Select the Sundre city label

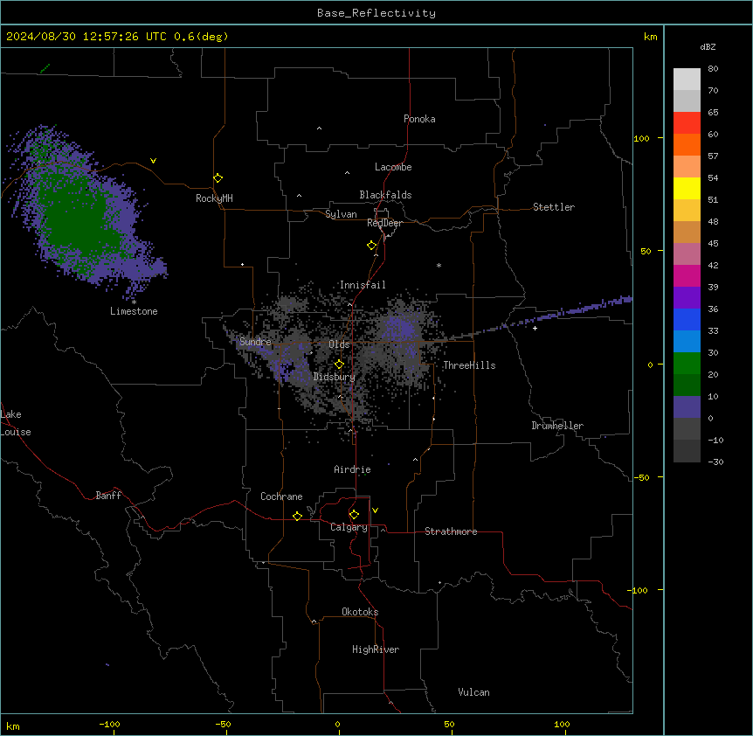(x=255, y=342)
